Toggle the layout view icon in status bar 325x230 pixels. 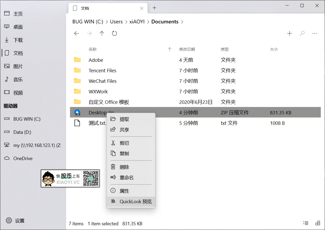pos(317,223)
